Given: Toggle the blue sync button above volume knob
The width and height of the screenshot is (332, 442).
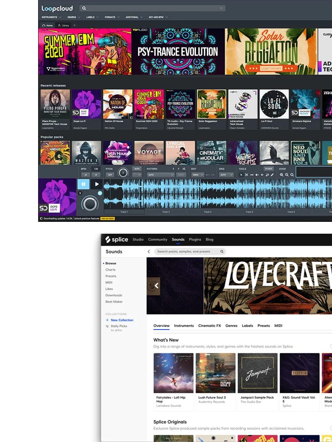Looking at the screenshot, I should tap(100, 193).
